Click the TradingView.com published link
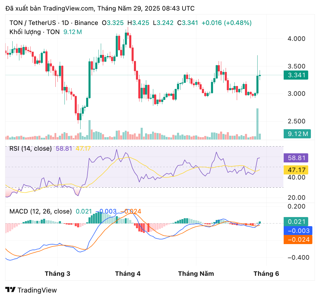Screen dimensions: 320x299 point(68,9)
